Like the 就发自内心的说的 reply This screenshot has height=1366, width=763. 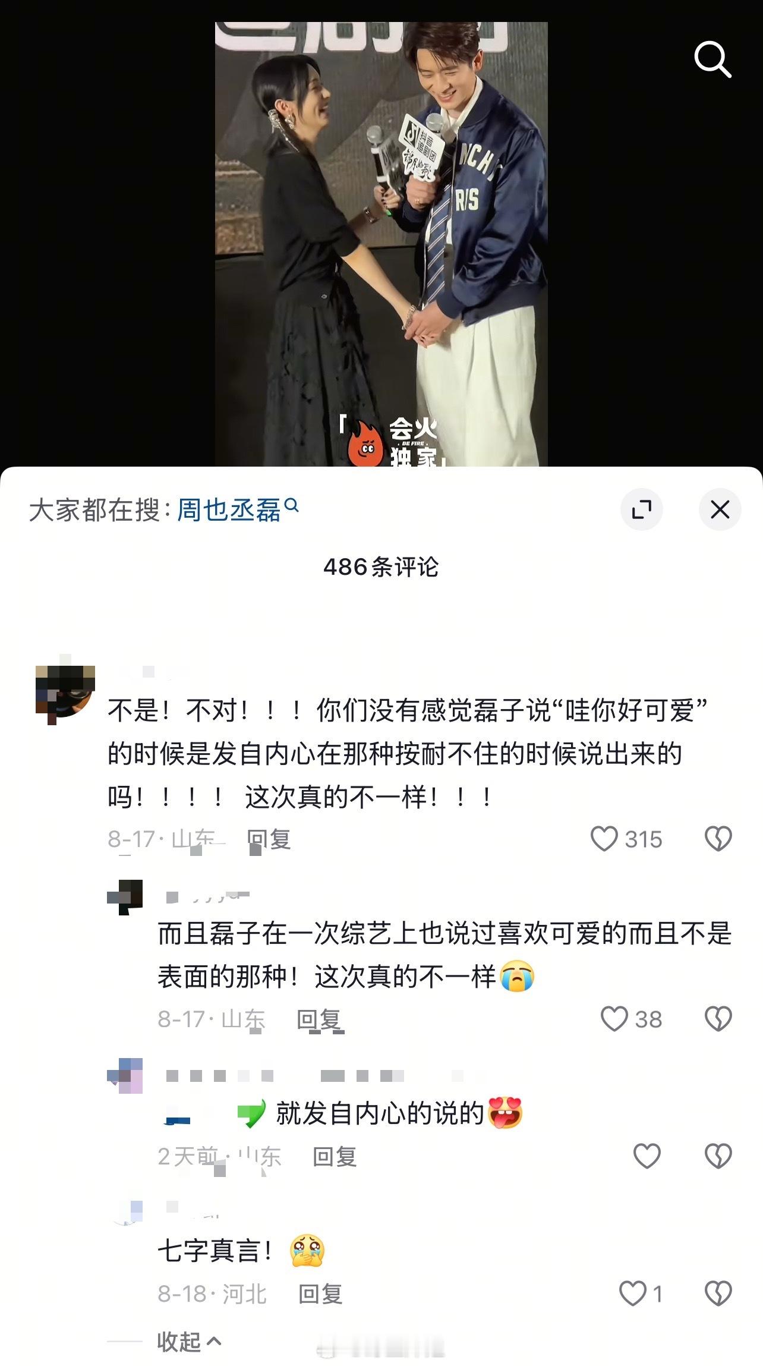pyautogui.click(x=647, y=1156)
